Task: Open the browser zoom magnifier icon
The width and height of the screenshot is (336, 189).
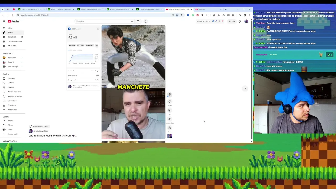Action: [173, 15]
